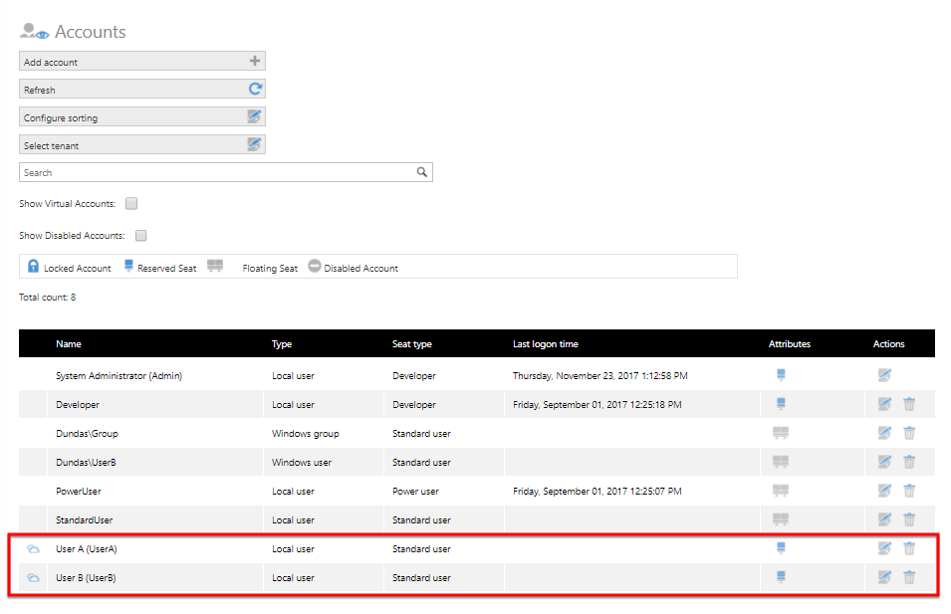Select the User A (UserA) name
Screen dimensions: 951x614
(x=86, y=549)
